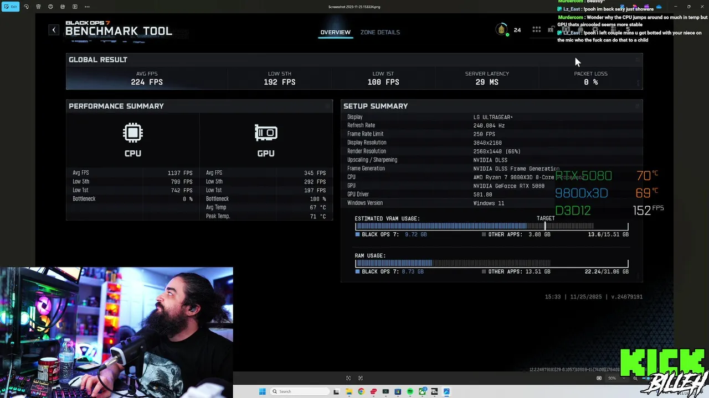Click the back arrow beside Benchmark Tool

click(x=54, y=30)
